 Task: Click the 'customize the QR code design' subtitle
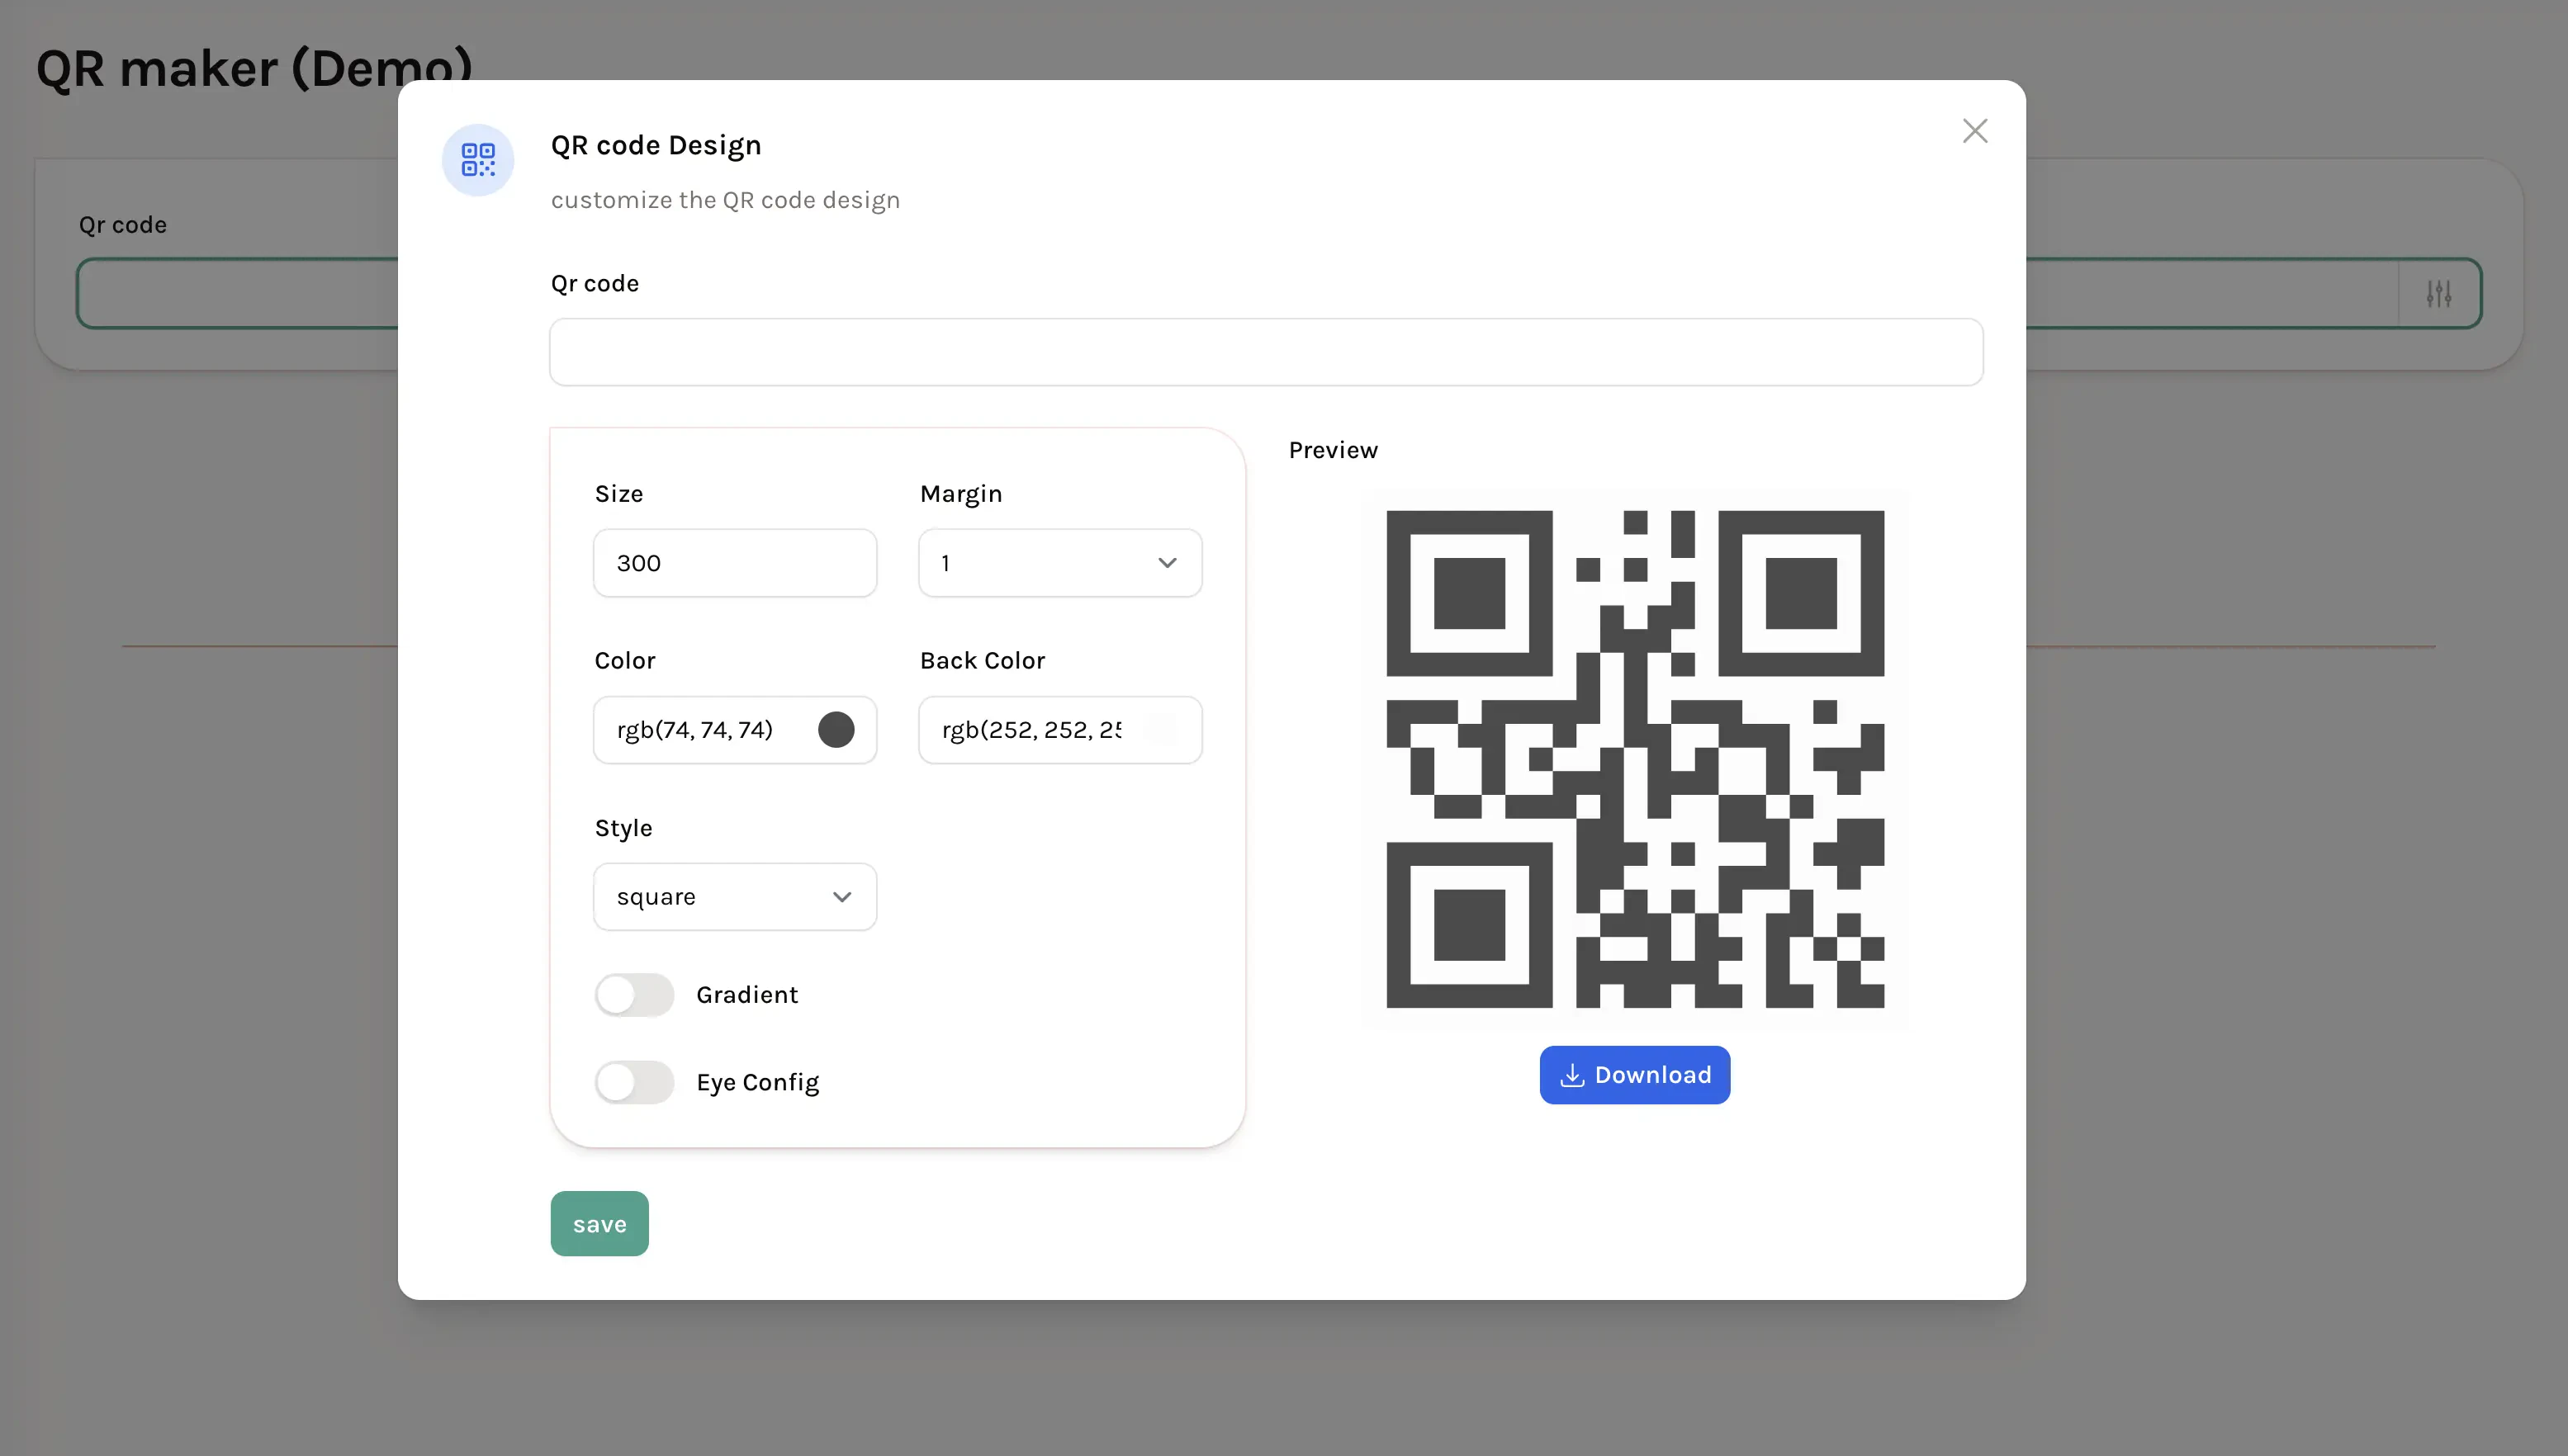[725, 200]
